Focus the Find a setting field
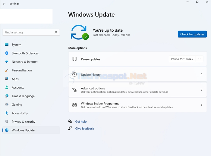Image resolution: width=211 pixels, height=156 pixels. [31, 32]
